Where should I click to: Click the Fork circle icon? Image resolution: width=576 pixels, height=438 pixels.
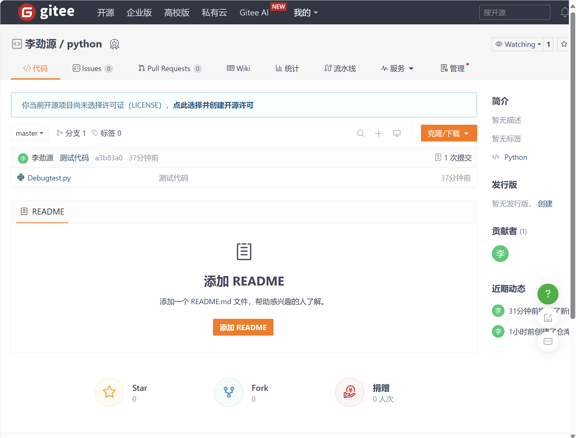tap(228, 392)
